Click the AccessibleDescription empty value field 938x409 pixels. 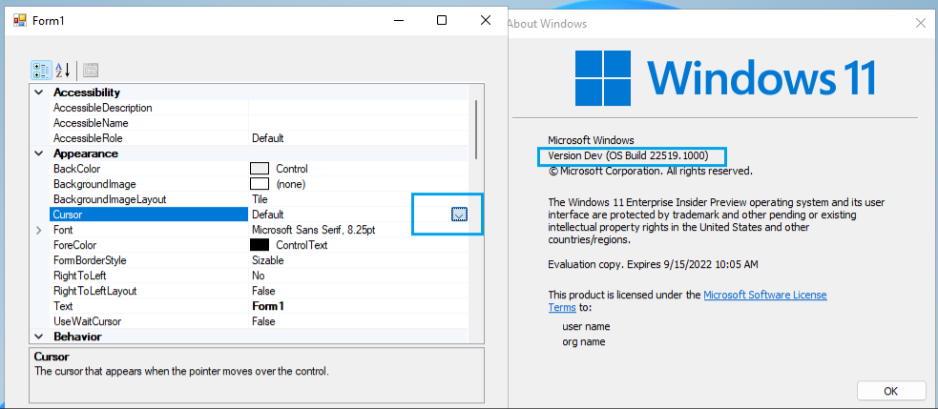[x=359, y=109]
